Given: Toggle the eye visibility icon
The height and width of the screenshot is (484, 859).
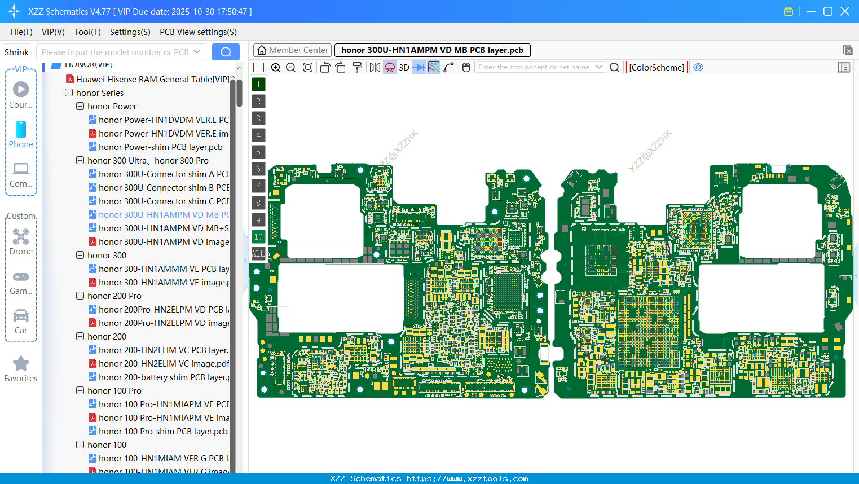Looking at the screenshot, I should (698, 67).
